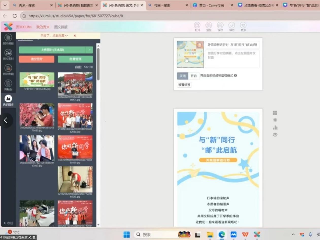320x240 pixels.
Task: Set enhanced mode to 关闭
Action: (182, 76)
